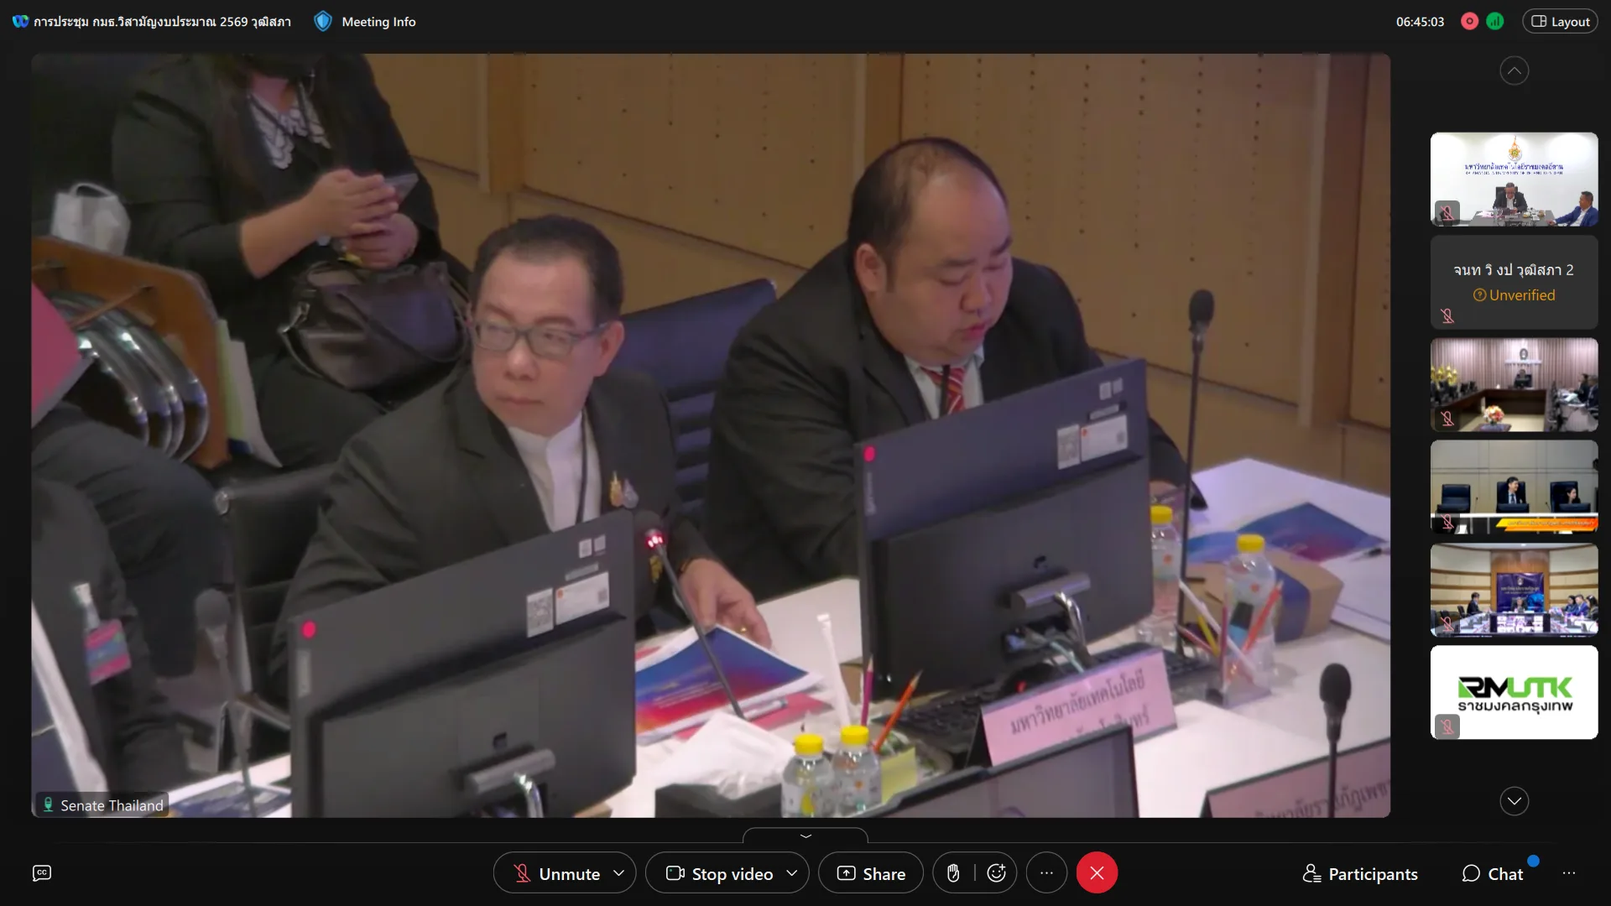Screen dimensions: 1611x906
Task: Toggle the Participants panel
Action: coord(1360,873)
